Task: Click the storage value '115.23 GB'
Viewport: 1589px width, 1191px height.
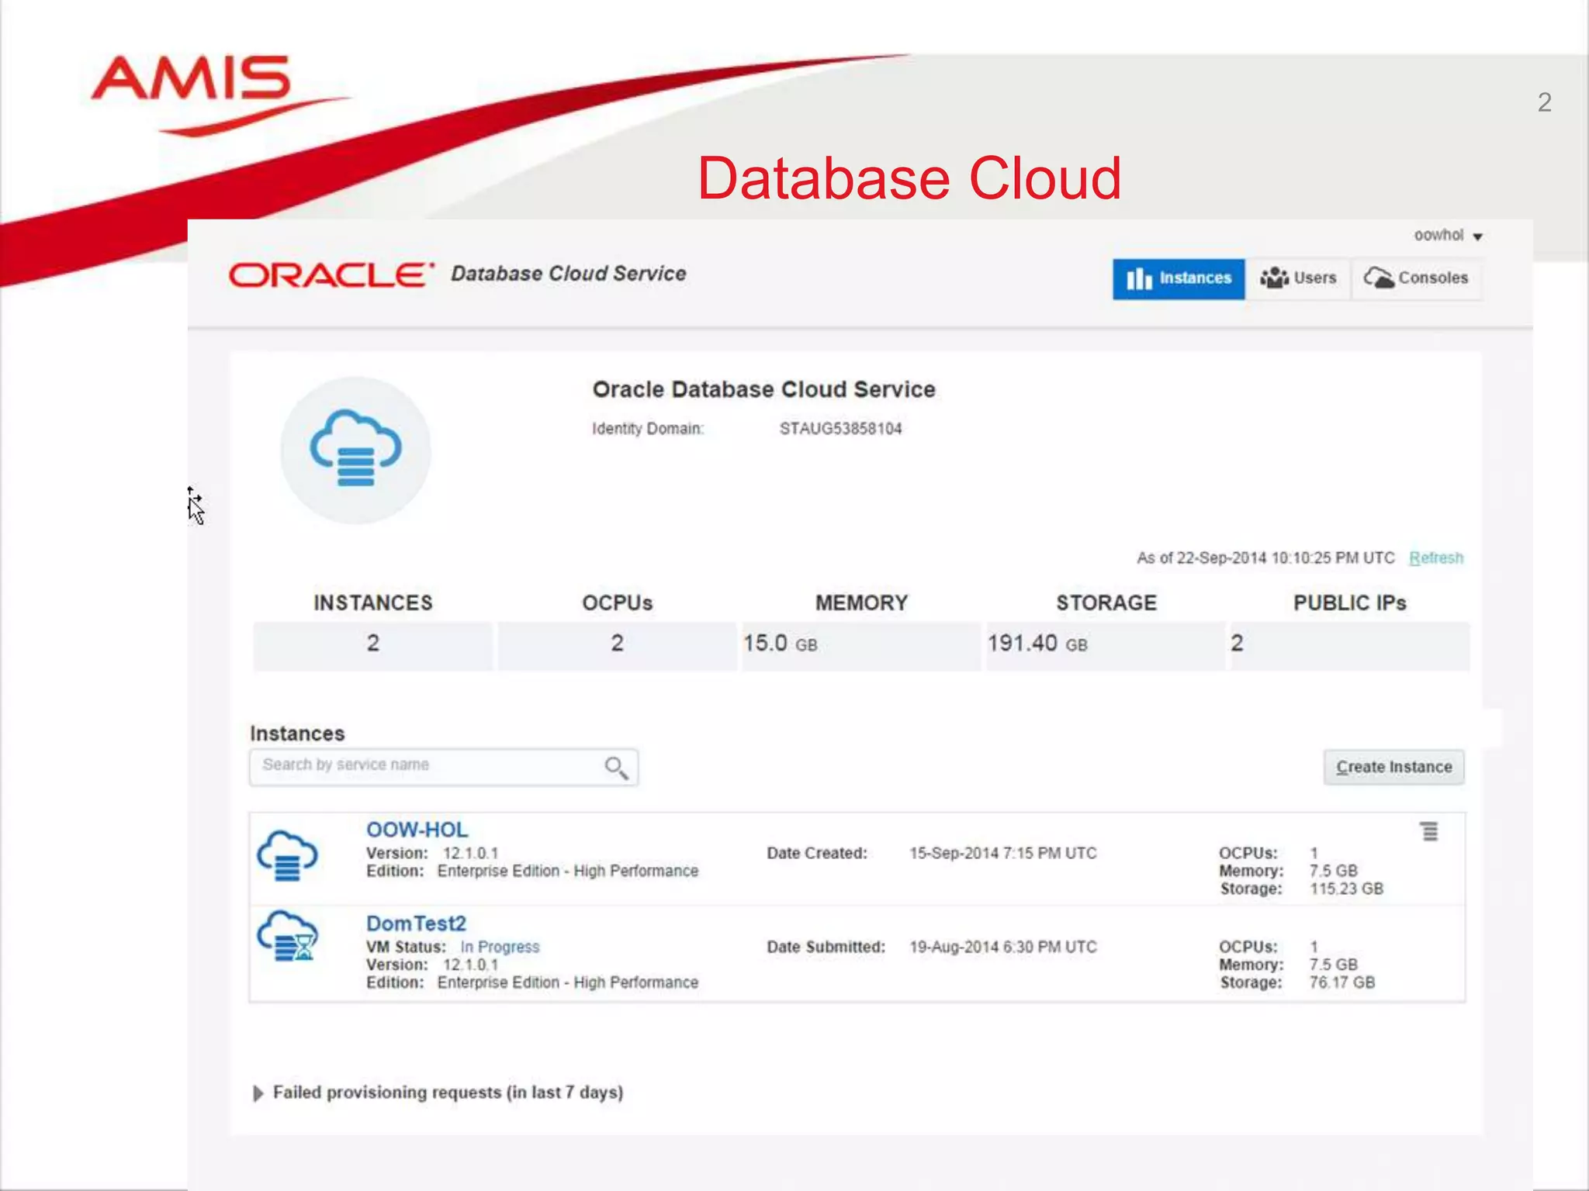Action: (1347, 889)
